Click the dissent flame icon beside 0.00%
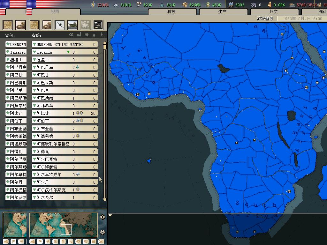Viewport: 327px width, 245px height. [270, 4]
